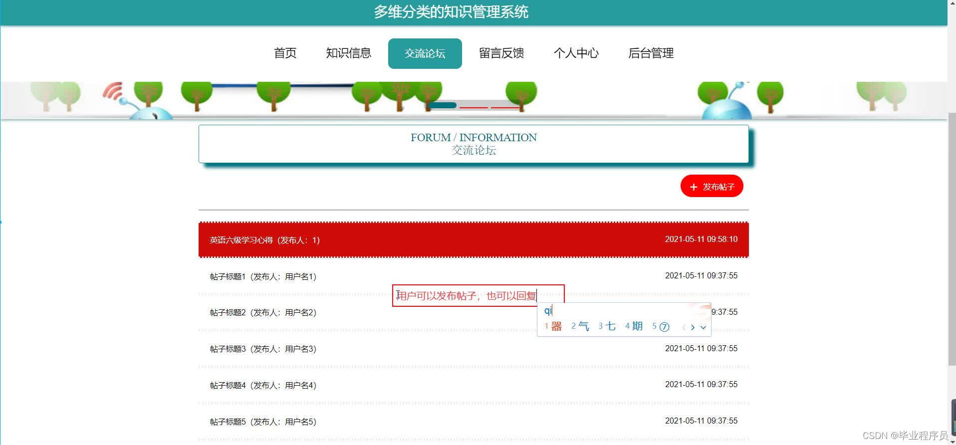The height and width of the screenshot is (445, 956).
Task: Open post 英语六级学习心得
Action: pos(474,240)
